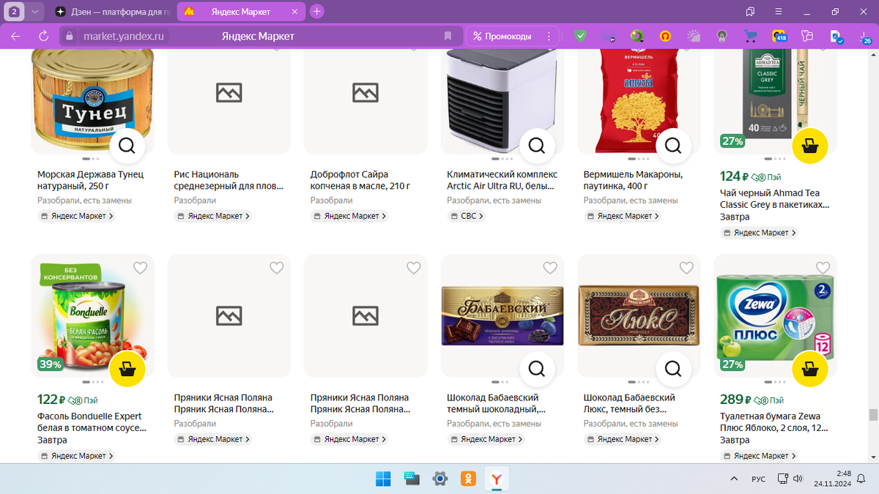Click the magnifier on Шоколад Бабаевский Люкс
879x494 pixels.
[x=673, y=369]
